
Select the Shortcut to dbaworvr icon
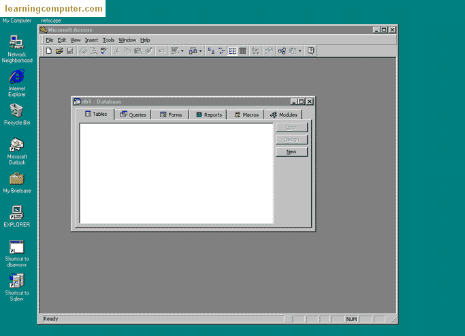(x=17, y=254)
